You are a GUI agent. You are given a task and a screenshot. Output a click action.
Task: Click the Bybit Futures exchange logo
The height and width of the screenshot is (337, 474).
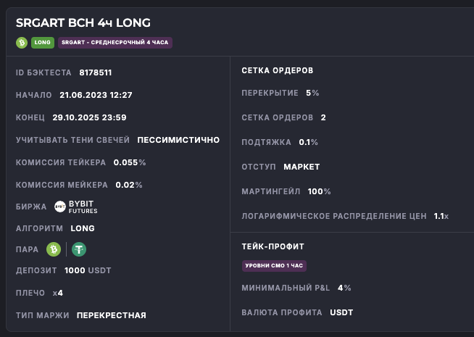[x=75, y=207]
